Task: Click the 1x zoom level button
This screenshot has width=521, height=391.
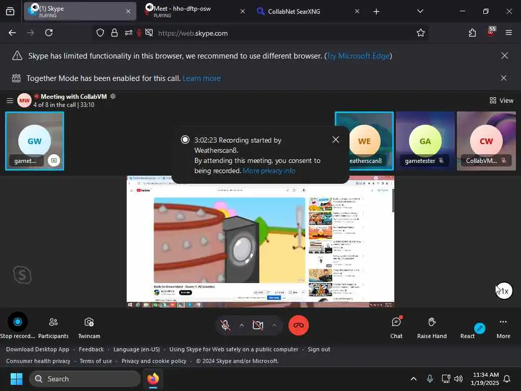Action: 504,291
